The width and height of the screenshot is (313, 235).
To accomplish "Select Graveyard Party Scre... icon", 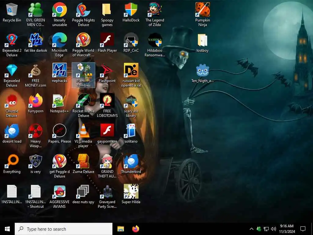I will pyautogui.click(x=107, y=197).
